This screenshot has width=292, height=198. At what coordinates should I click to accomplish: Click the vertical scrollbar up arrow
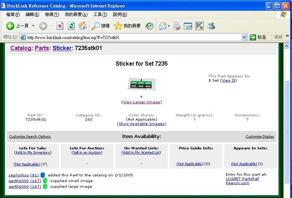[x=286, y=46]
